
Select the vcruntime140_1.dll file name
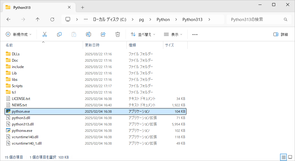tap(27, 143)
